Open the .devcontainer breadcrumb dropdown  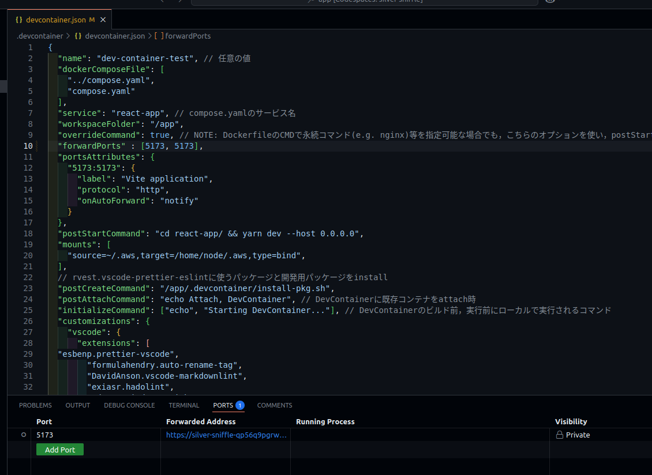(x=41, y=36)
